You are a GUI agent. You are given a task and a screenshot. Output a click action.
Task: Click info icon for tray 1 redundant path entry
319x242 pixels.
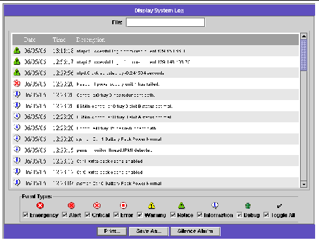[x=17, y=128]
